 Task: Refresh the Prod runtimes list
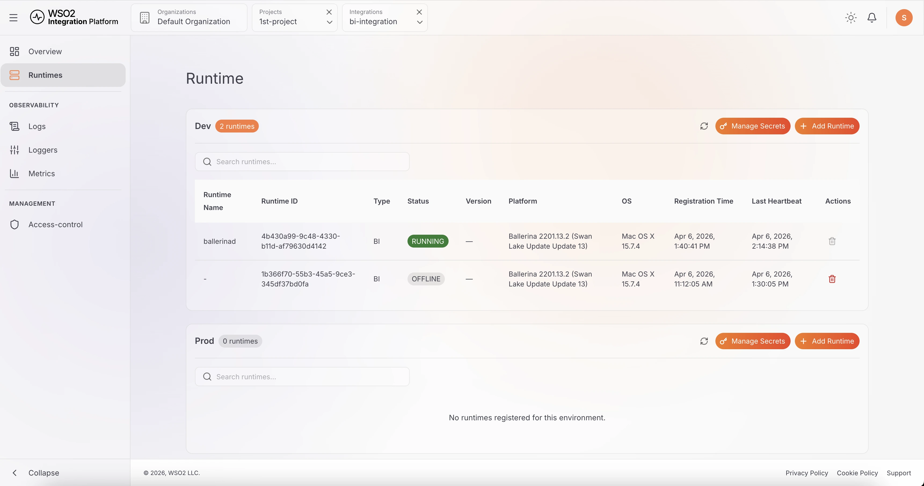(x=704, y=341)
